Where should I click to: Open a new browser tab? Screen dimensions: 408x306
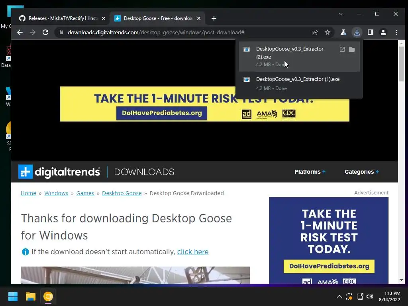214,18
